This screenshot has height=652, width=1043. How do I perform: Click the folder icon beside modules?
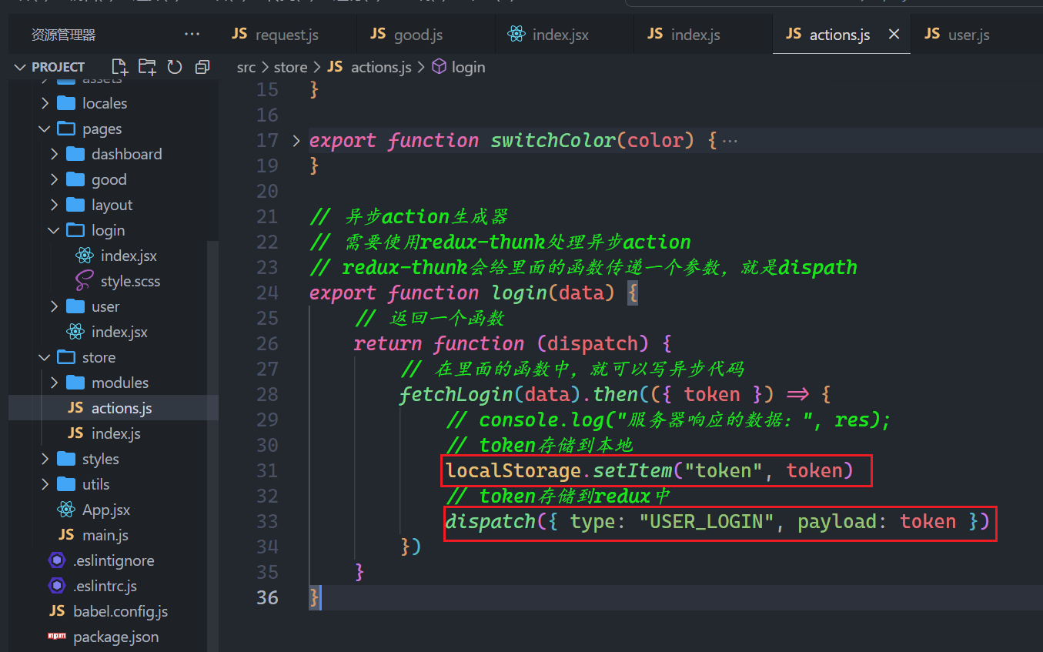[x=75, y=383]
